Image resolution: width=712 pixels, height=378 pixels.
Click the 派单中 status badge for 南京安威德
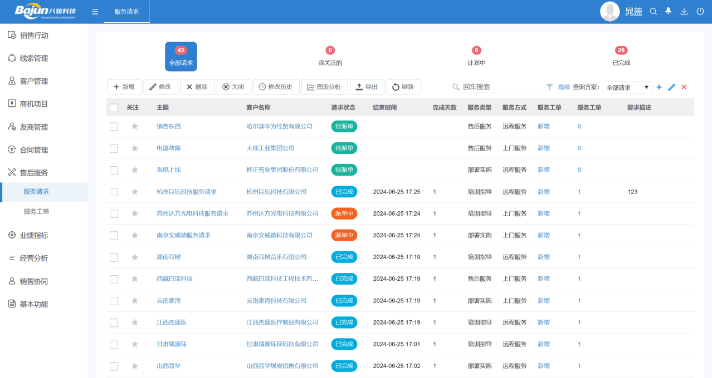point(344,235)
